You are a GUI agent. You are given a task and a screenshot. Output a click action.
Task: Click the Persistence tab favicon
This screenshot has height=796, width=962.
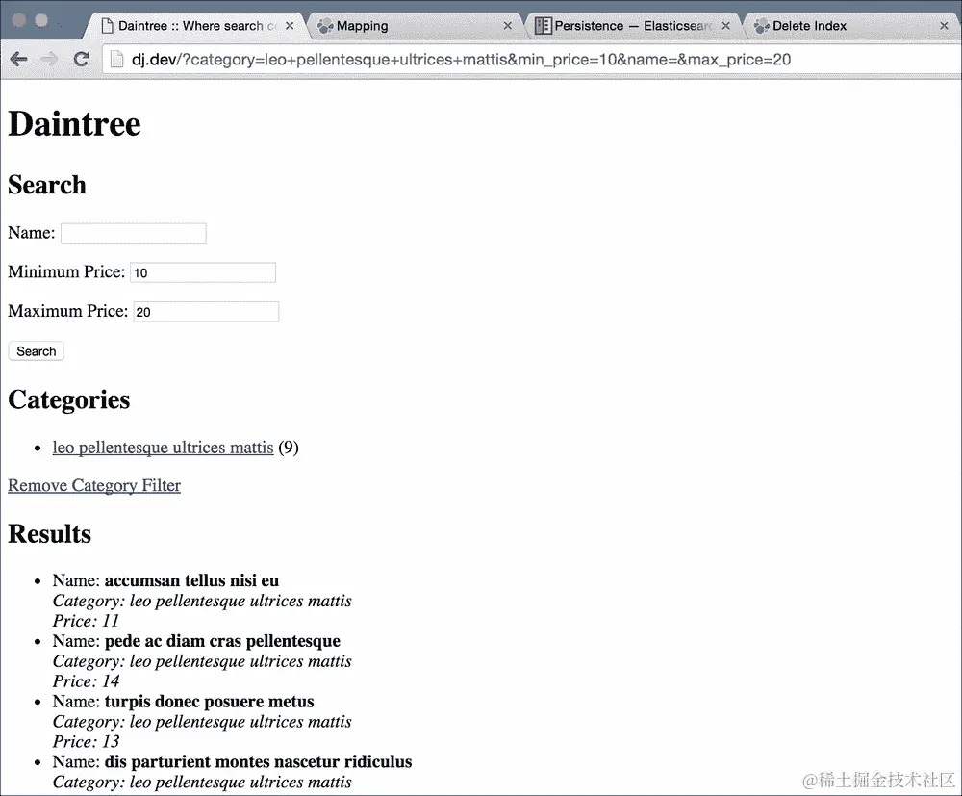tap(543, 26)
